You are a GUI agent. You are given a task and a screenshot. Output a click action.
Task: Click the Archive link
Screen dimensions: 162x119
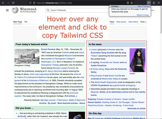pos(43,103)
